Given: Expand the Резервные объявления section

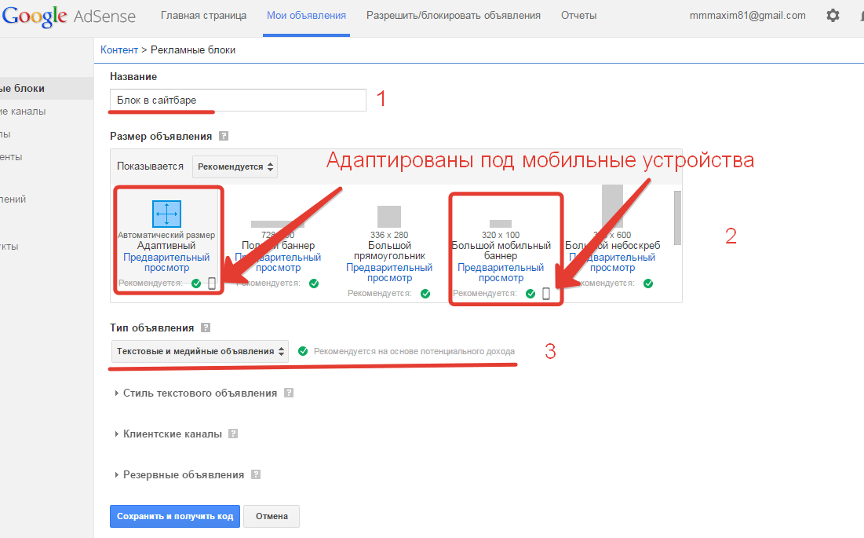Looking at the screenshot, I should (x=183, y=474).
